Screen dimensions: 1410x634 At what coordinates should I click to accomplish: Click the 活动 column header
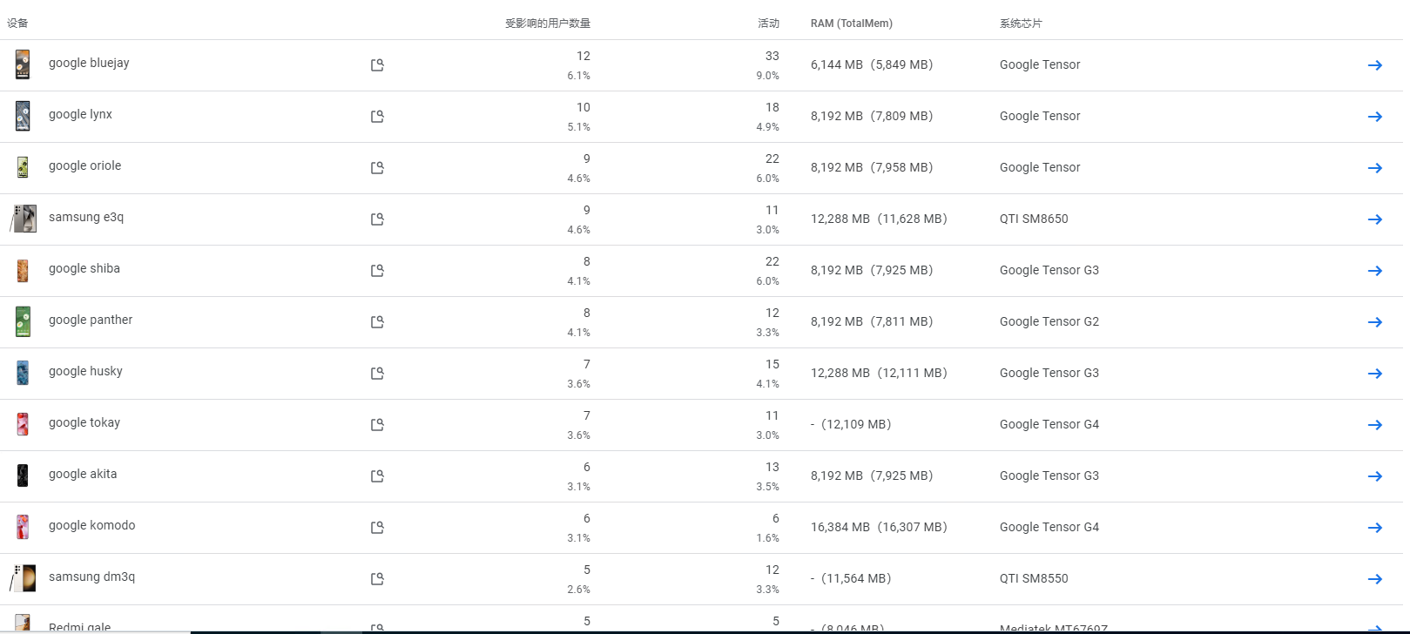(x=768, y=24)
